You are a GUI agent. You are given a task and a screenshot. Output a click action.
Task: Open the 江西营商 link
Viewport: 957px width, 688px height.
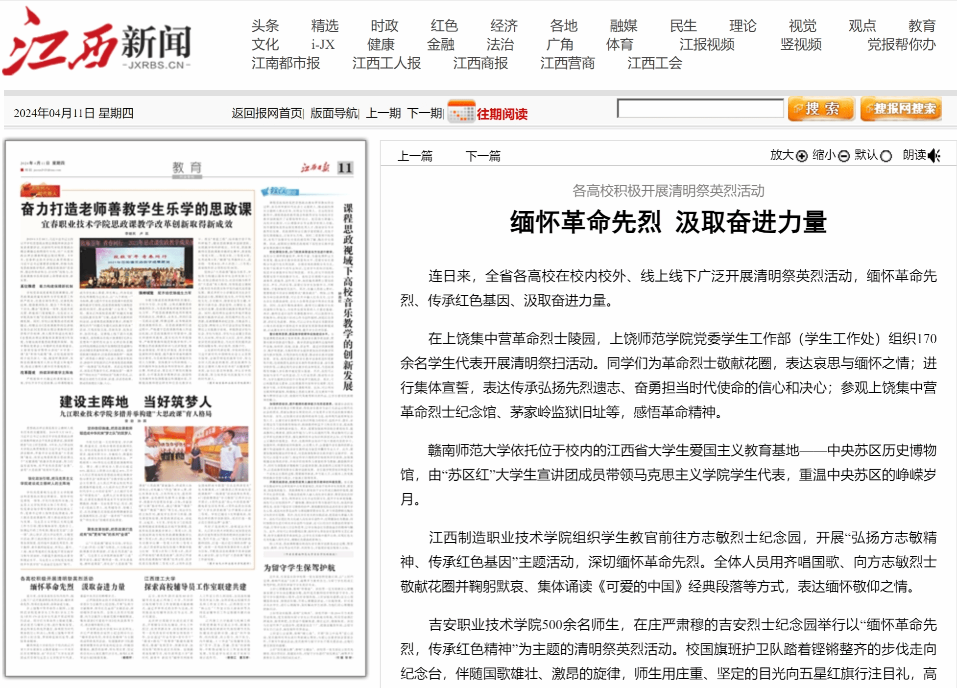click(568, 63)
